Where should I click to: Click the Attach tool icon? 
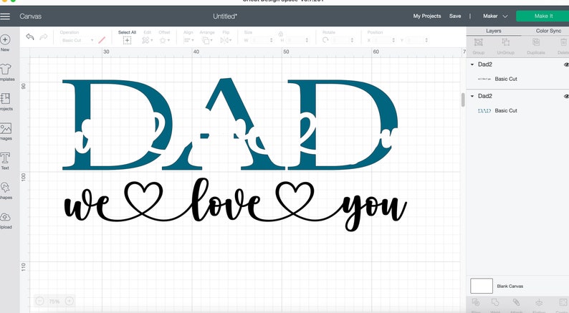tap(517, 302)
